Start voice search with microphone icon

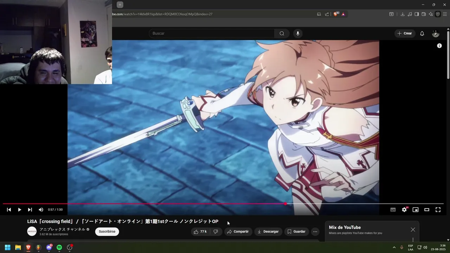click(298, 33)
